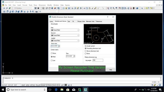
Task: Toggle SNAP mode in status bar
Action: pos(23,85)
